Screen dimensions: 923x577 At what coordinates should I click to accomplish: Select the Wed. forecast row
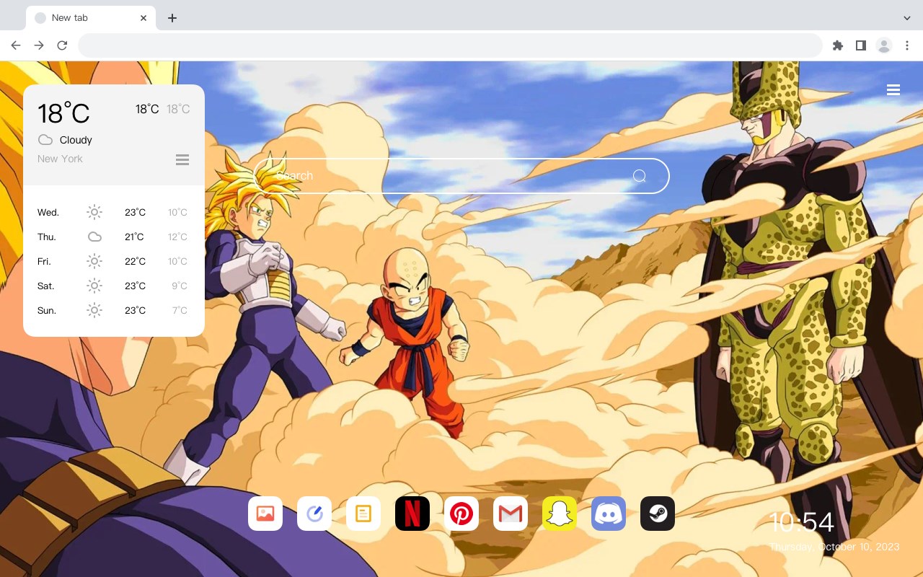click(114, 212)
